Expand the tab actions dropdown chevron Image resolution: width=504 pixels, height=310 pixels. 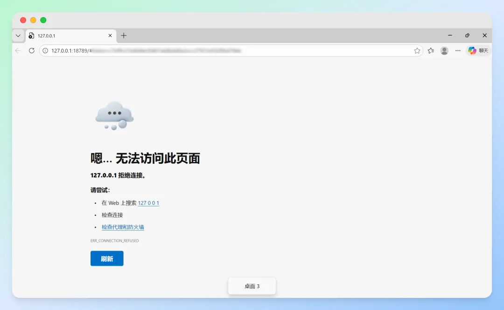[18, 35]
